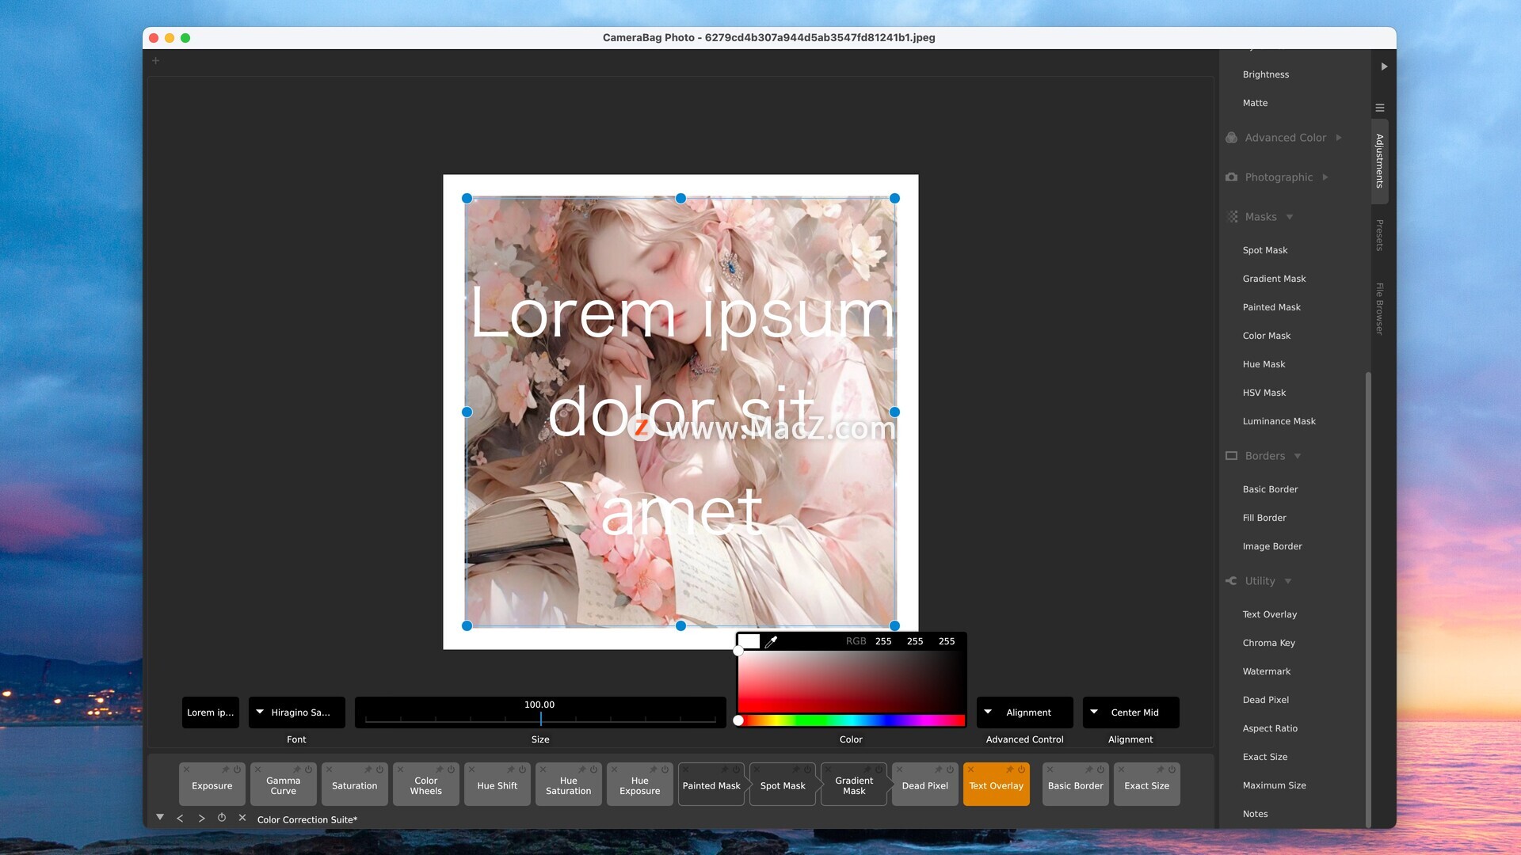Image resolution: width=1521 pixels, height=855 pixels.
Task: Open the Alignment advanced control dropdown
Action: pos(1024,712)
